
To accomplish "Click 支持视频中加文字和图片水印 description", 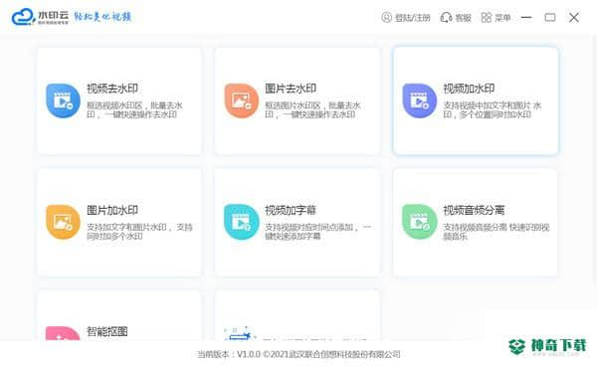I will (492, 110).
